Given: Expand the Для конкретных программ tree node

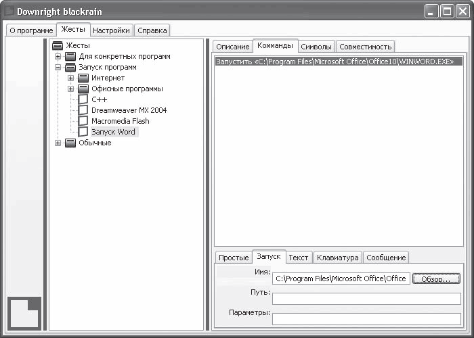Looking at the screenshot, I should coord(58,56).
